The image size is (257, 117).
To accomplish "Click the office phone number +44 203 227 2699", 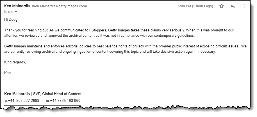I will point(25,100).
